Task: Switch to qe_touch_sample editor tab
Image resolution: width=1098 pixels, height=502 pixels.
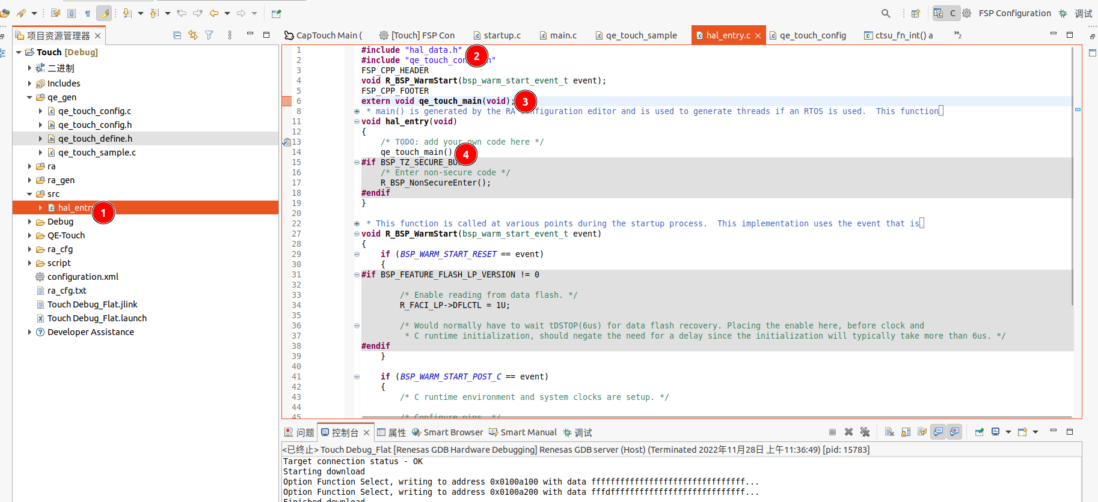Action: click(636, 35)
